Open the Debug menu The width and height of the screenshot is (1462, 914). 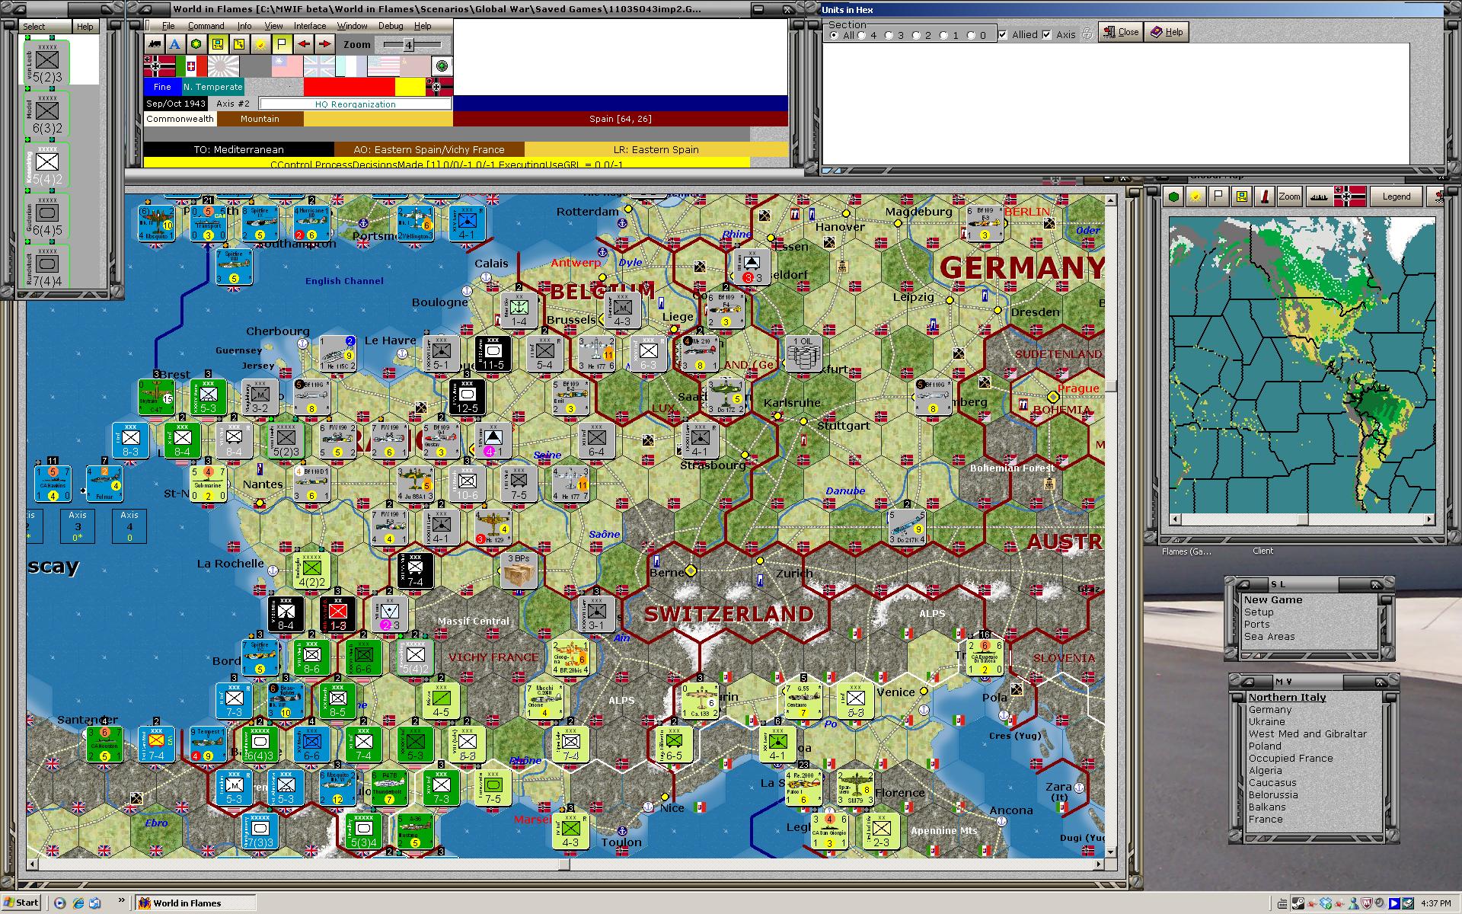click(391, 26)
